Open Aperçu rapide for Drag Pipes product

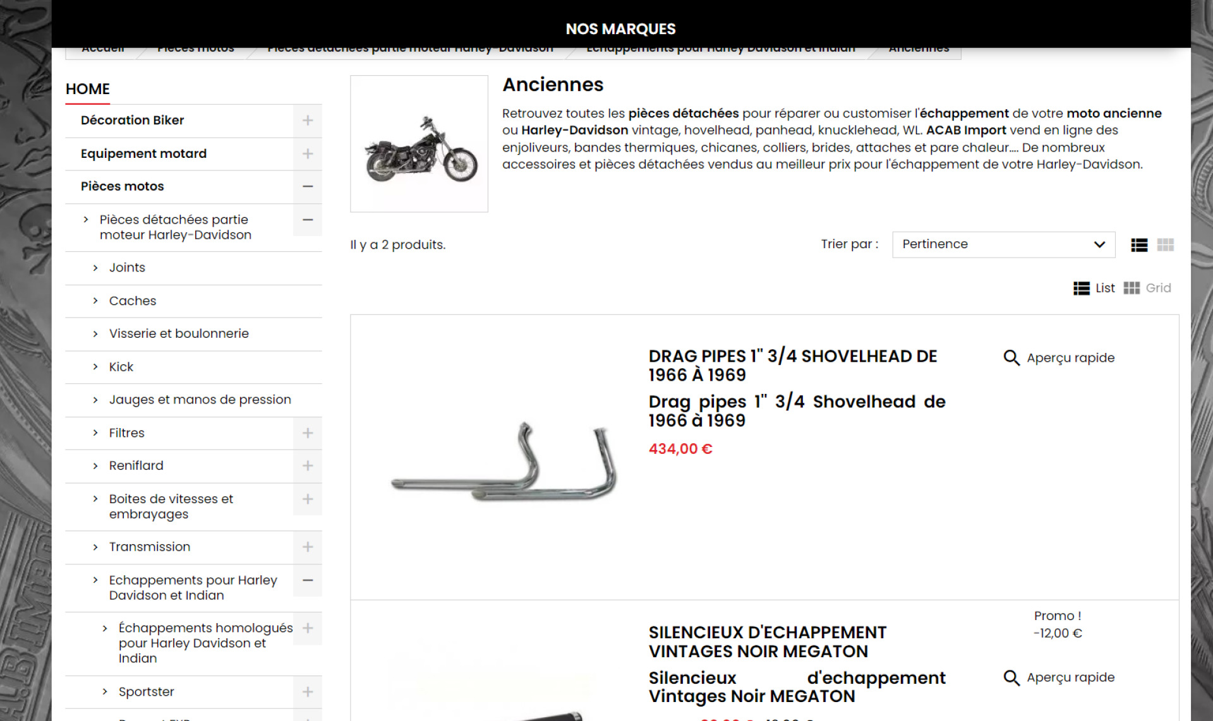click(x=1059, y=358)
